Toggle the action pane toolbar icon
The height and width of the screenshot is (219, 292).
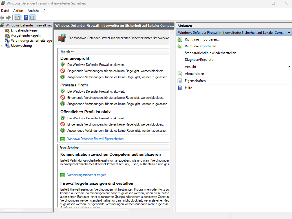tap(33, 18)
